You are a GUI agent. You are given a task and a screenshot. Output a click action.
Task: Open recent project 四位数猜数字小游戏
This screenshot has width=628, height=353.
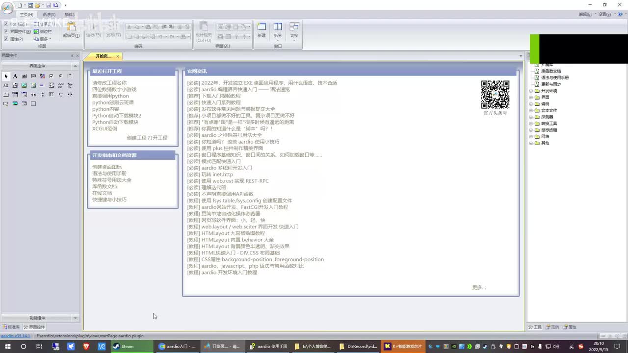click(x=114, y=89)
